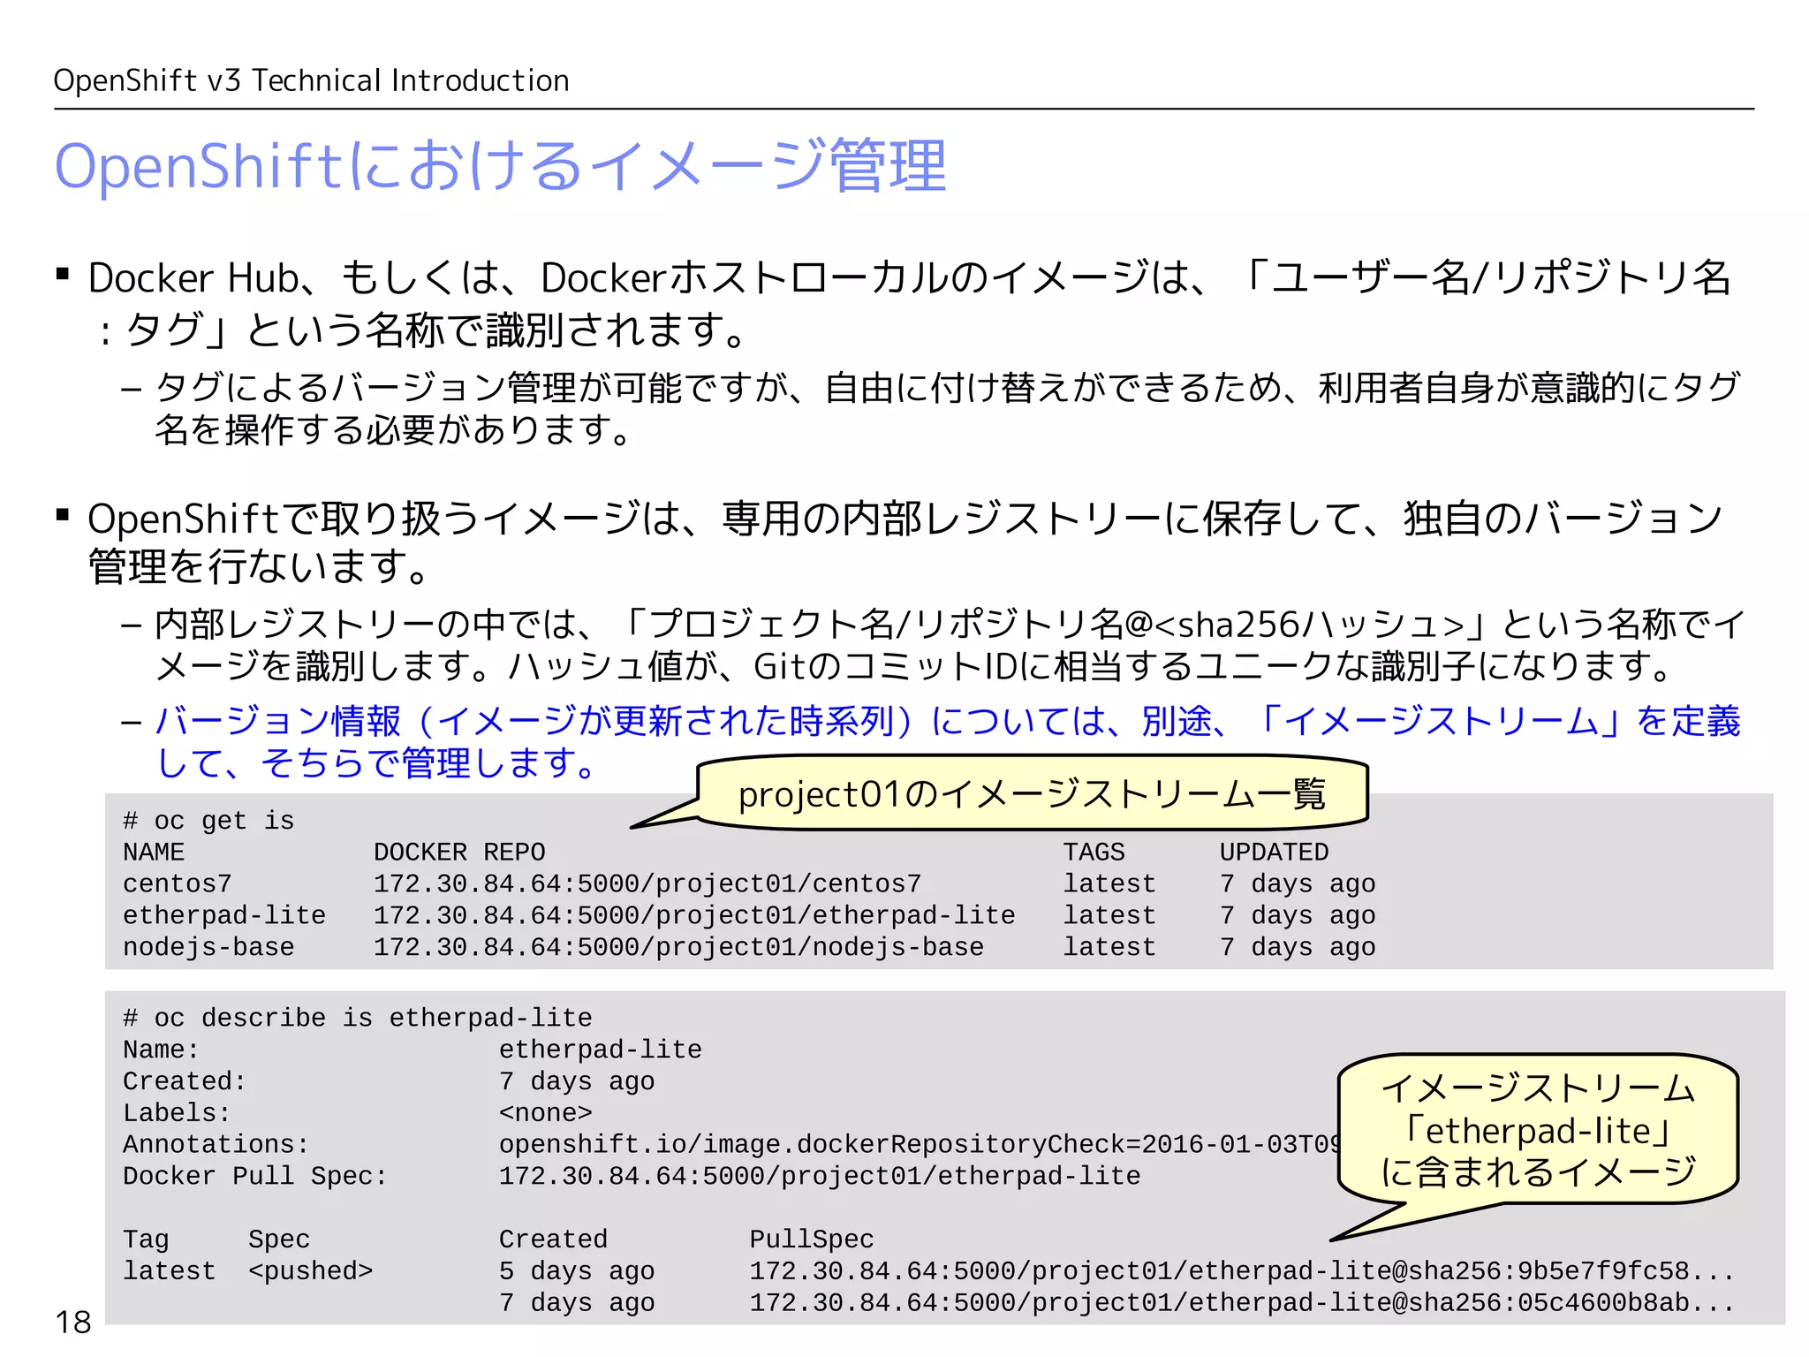Click the header 'OpenShift v3 Technical Introduction'

311,80
